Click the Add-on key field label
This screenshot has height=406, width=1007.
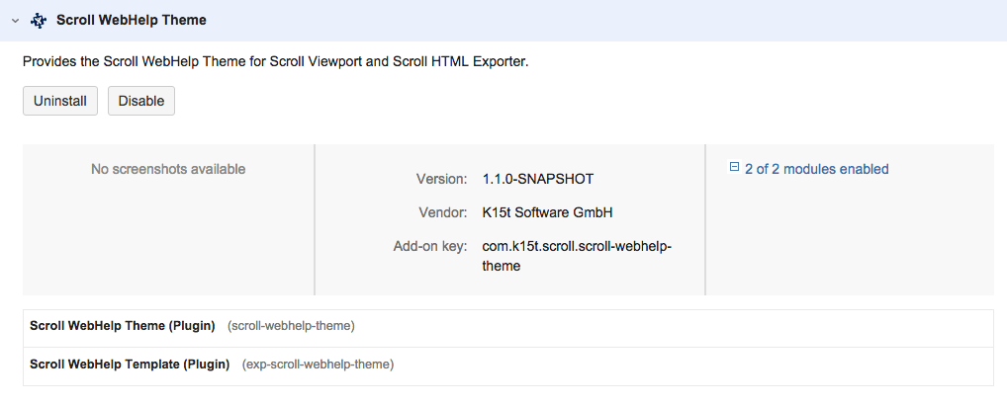429,246
